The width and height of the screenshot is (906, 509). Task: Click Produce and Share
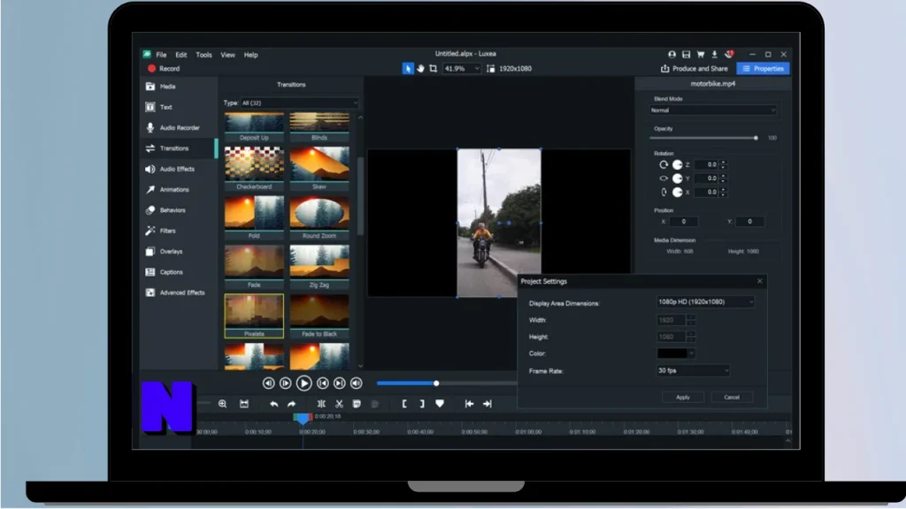coord(694,69)
